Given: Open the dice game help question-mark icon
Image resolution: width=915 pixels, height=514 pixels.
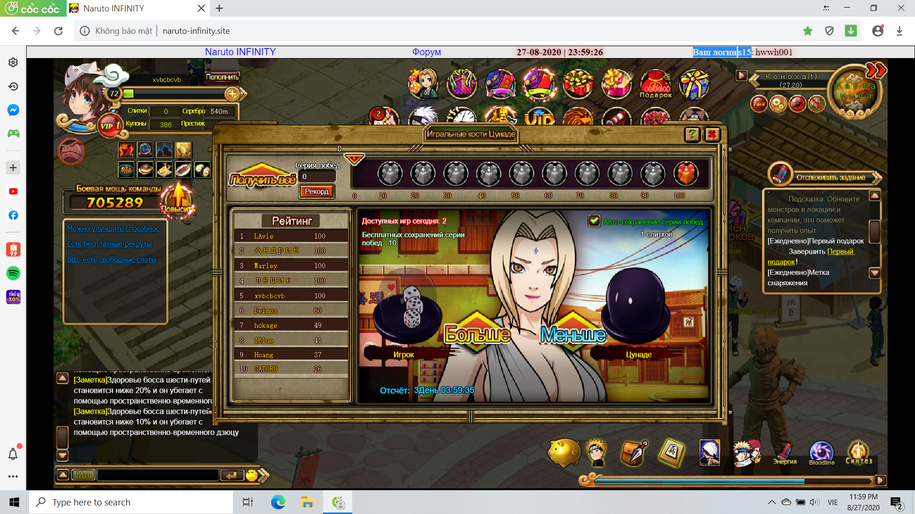Looking at the screenshot, I should pyautogui.click(x=692, y=135).
